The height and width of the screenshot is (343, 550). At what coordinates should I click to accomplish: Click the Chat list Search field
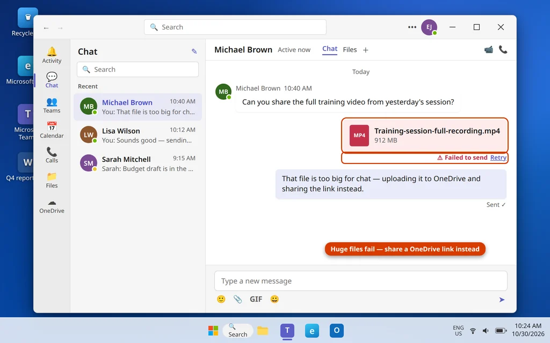click(x=137, y=69)
